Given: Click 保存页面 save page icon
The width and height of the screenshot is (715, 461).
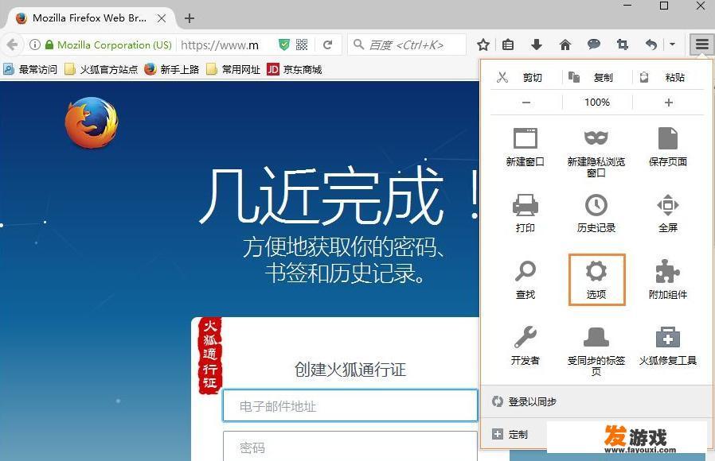Looking at the screenshot, I should coord(667,146).
